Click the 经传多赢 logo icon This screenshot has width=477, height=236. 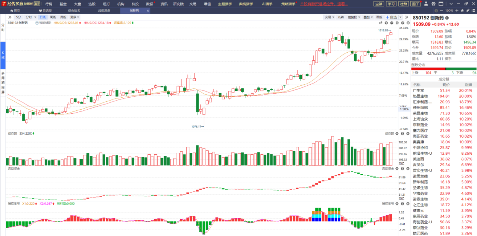tap(3, 4)
